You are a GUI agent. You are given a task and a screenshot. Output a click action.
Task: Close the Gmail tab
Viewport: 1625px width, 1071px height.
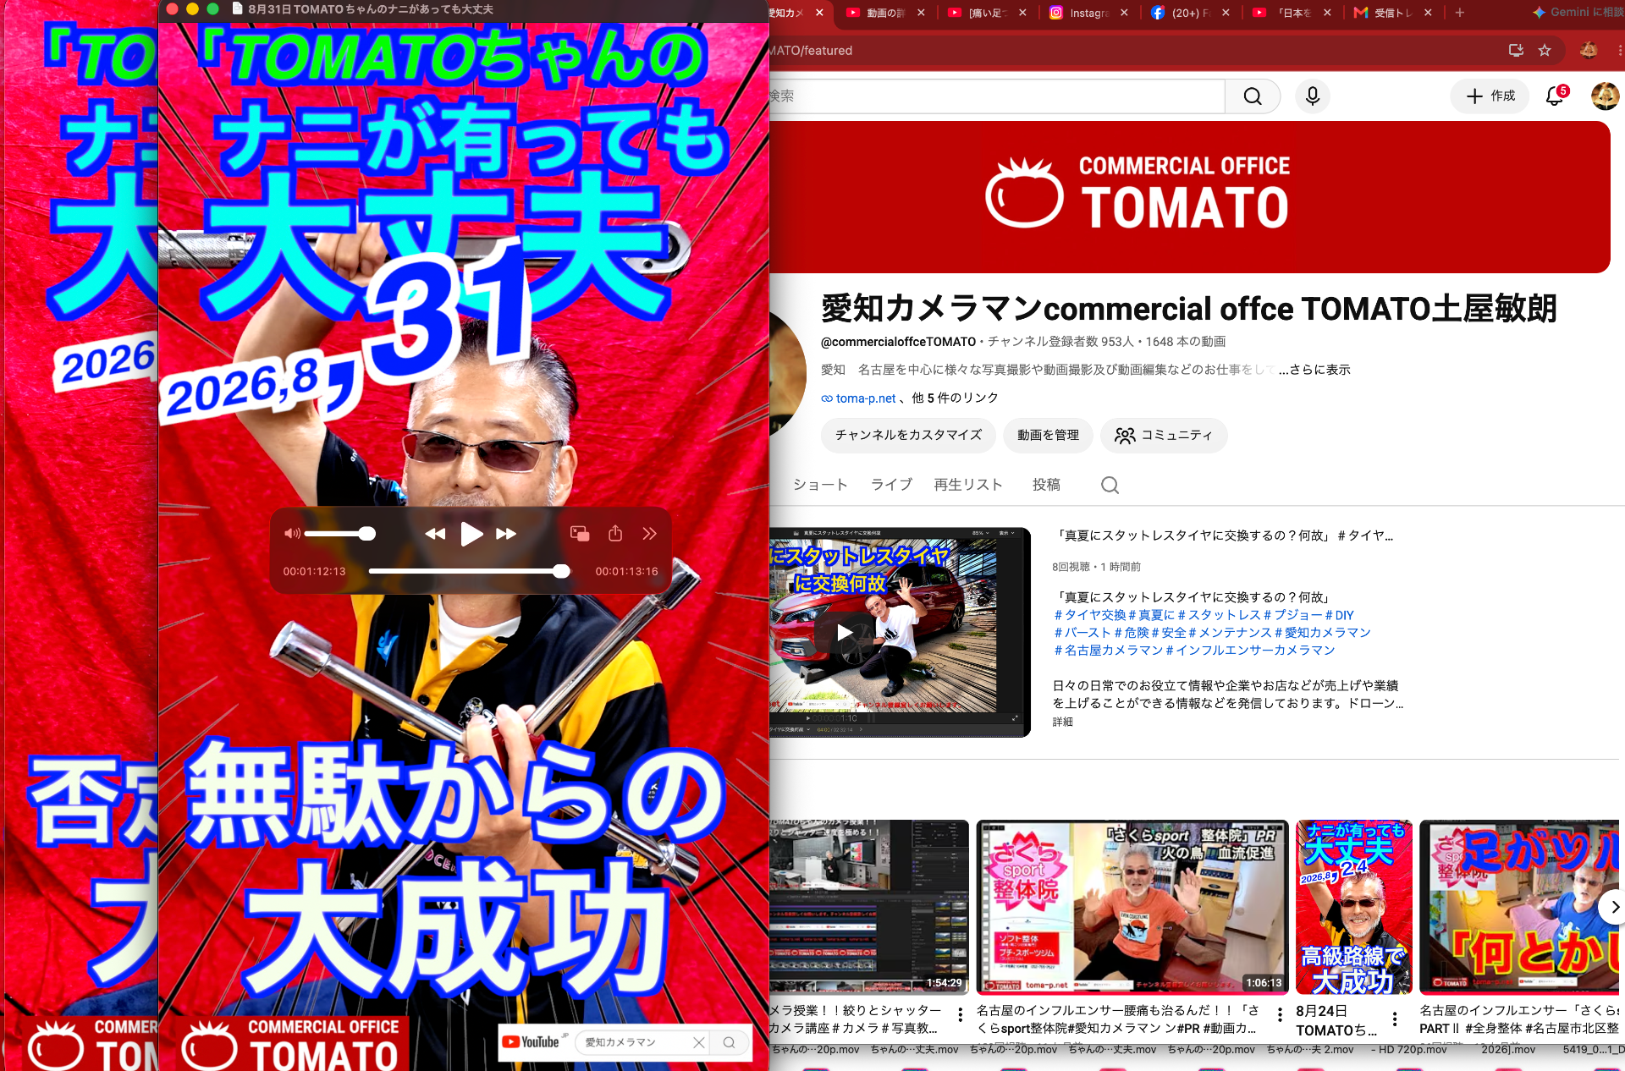click(x=1428, y=13)
